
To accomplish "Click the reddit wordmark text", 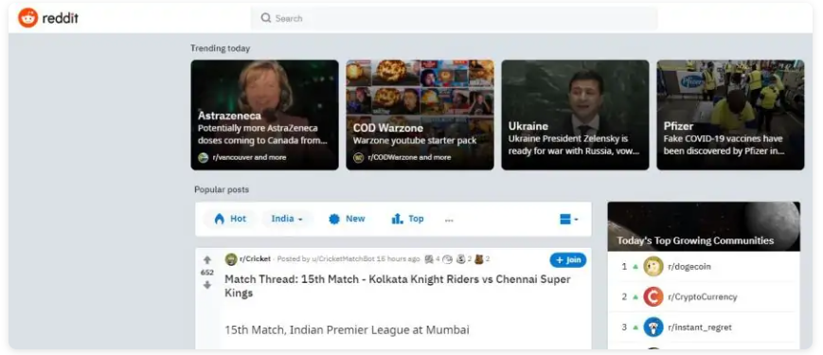I will 60,18.
